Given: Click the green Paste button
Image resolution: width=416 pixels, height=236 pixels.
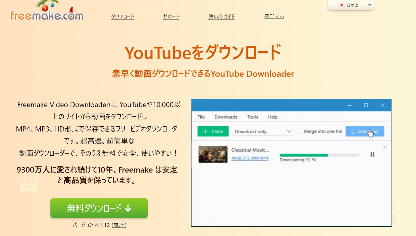Looking at the screenshot, I should tap(213, 131).
